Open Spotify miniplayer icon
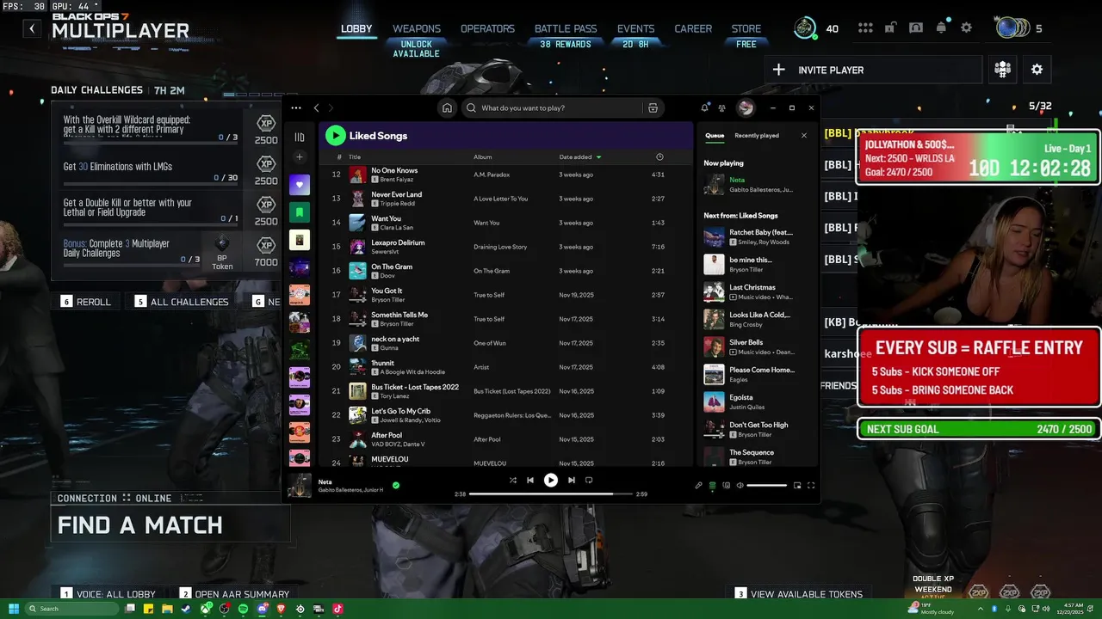This screenshot has height=619, width=1102. point(797,485)
